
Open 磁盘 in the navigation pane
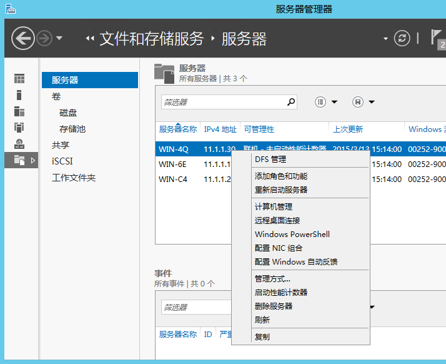pyautogui.click(x=68, y=113)
